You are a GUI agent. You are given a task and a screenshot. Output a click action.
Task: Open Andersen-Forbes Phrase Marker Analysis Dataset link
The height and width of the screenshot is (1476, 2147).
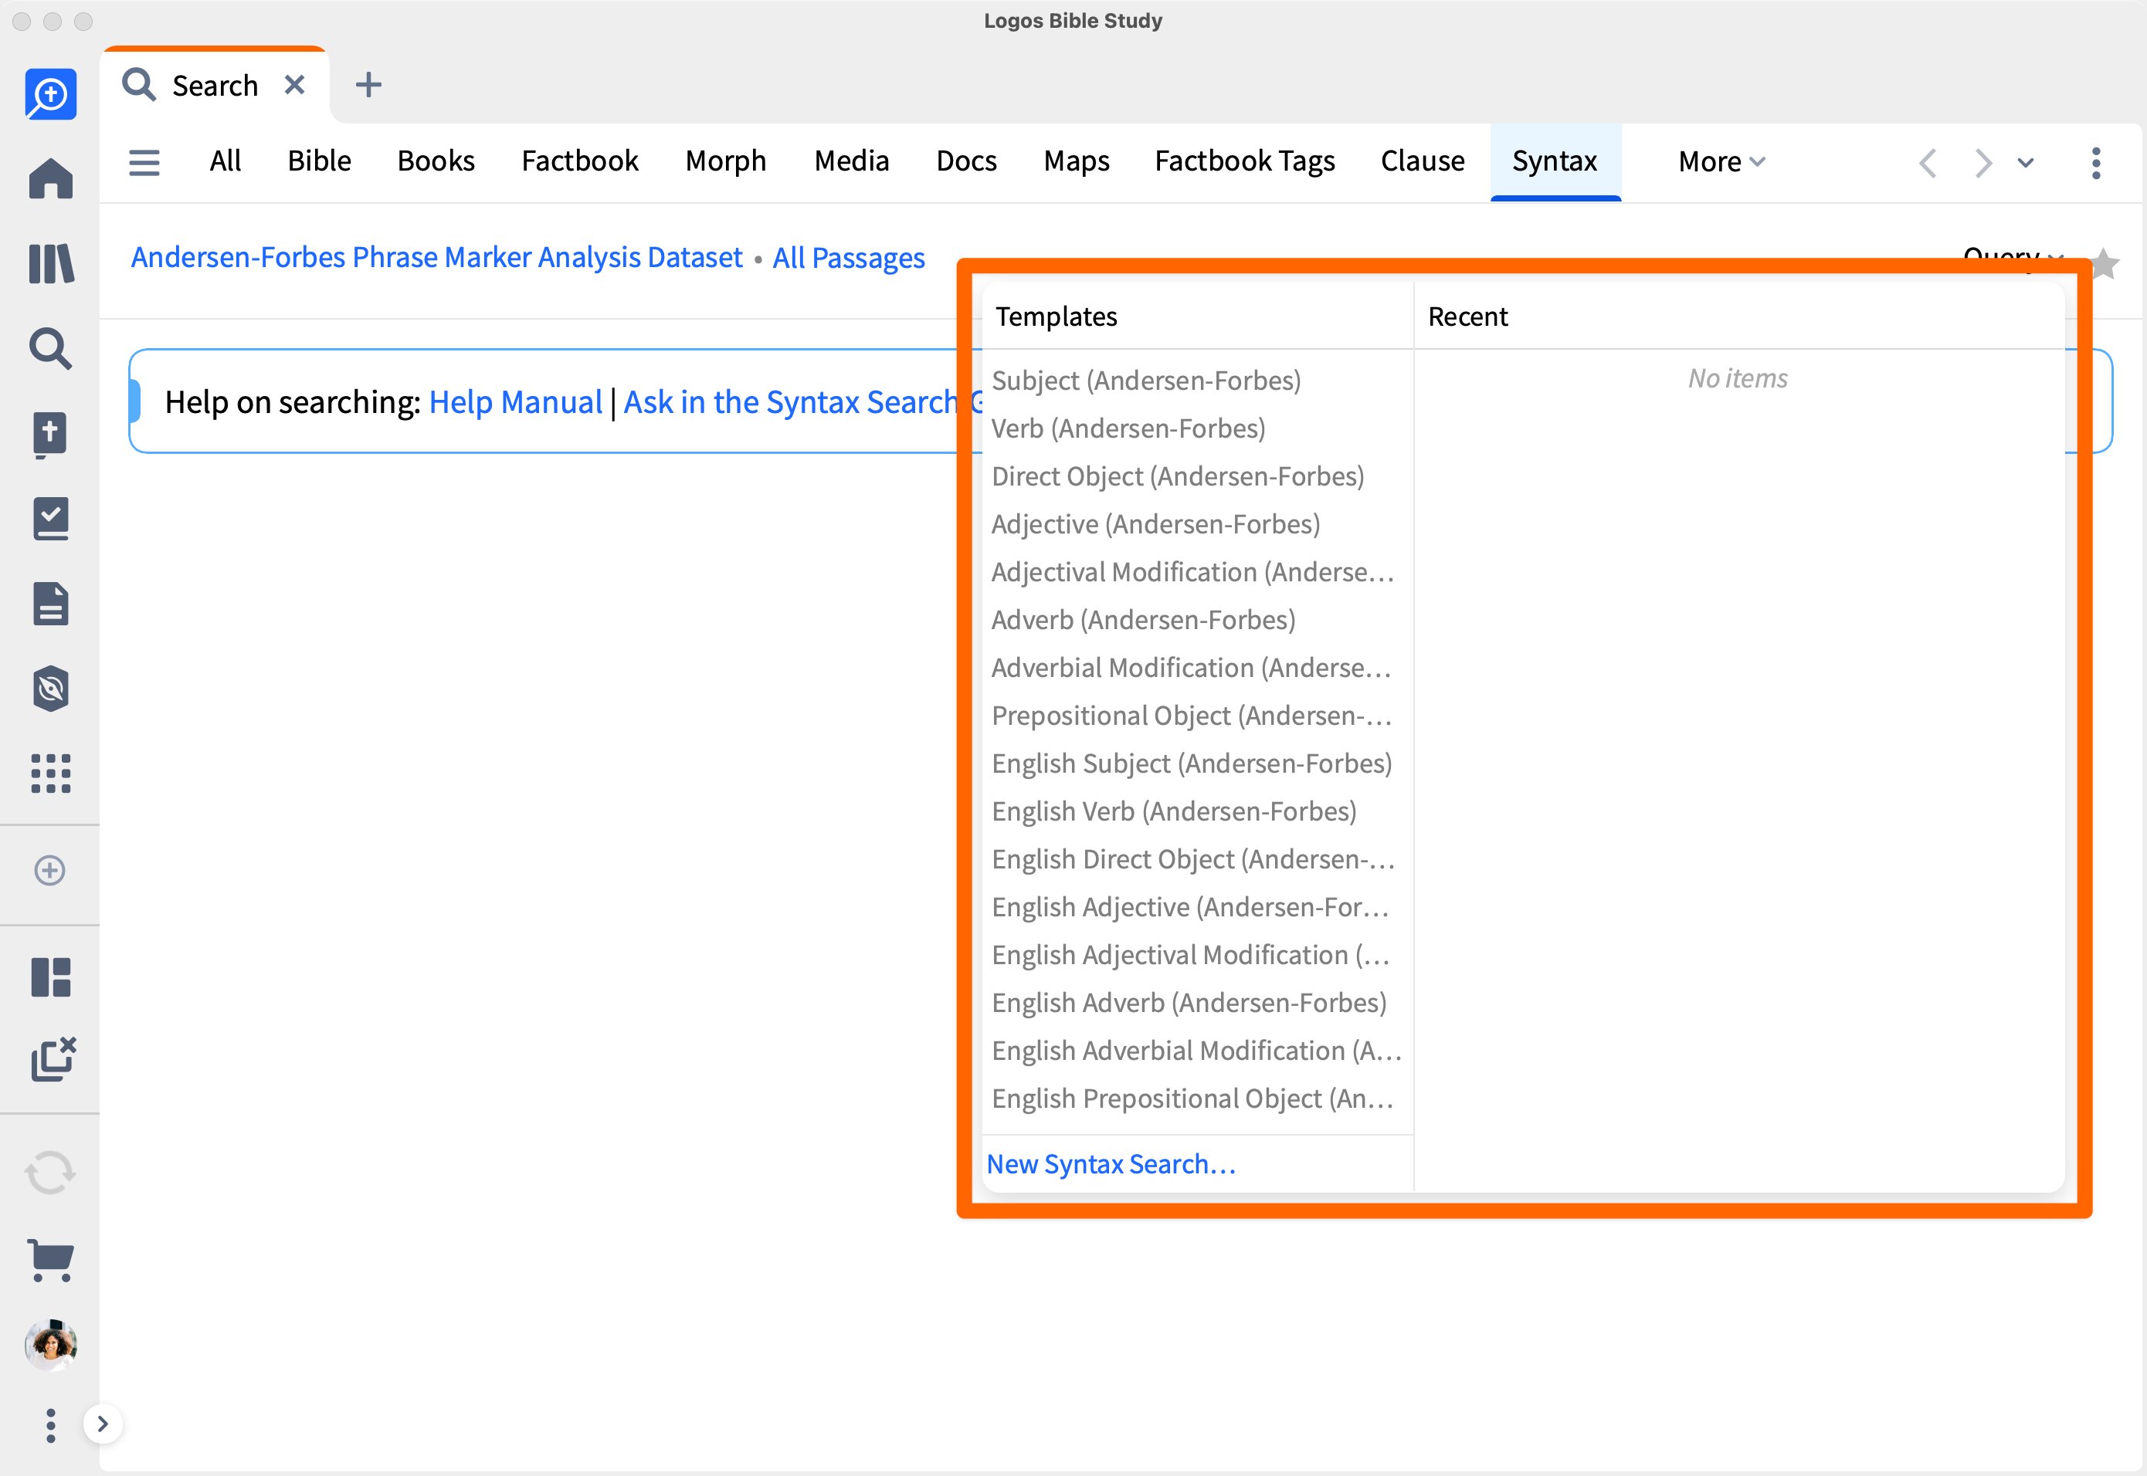pyautogui.click(x=436, y=257)
